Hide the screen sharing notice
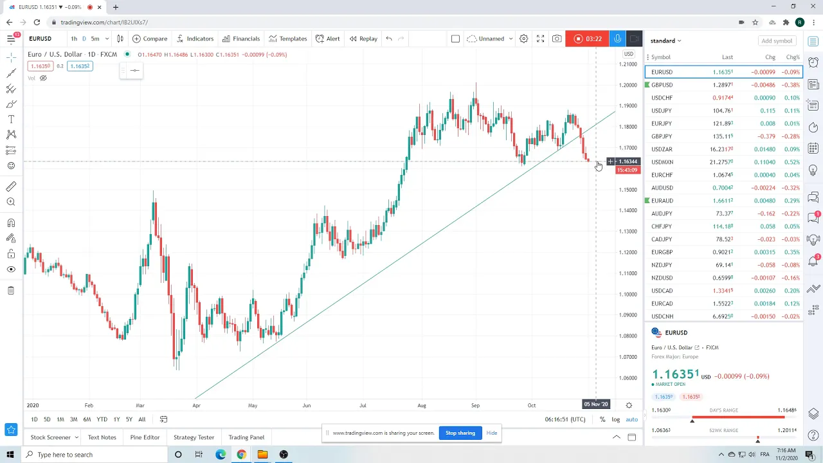Viewport: 823px width, 463px height. pyautogui.click(x=492, y=433)
